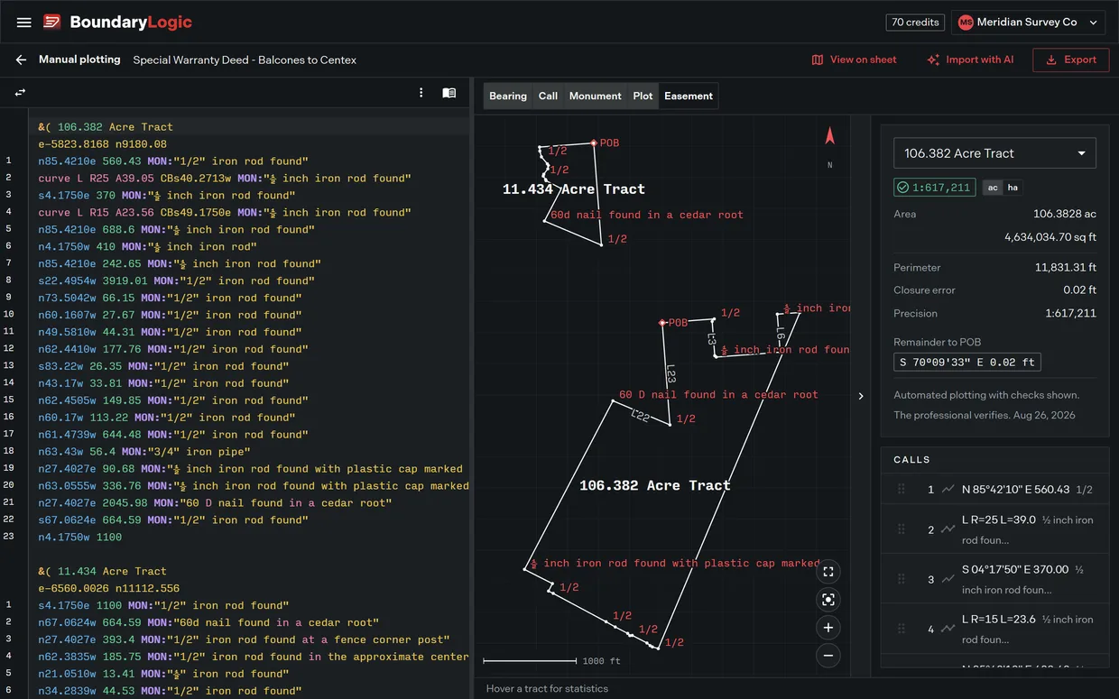The height and width of the screenshot is (699, 1119).
Task: Click the CALLS section header
Action: pos(911,460)
